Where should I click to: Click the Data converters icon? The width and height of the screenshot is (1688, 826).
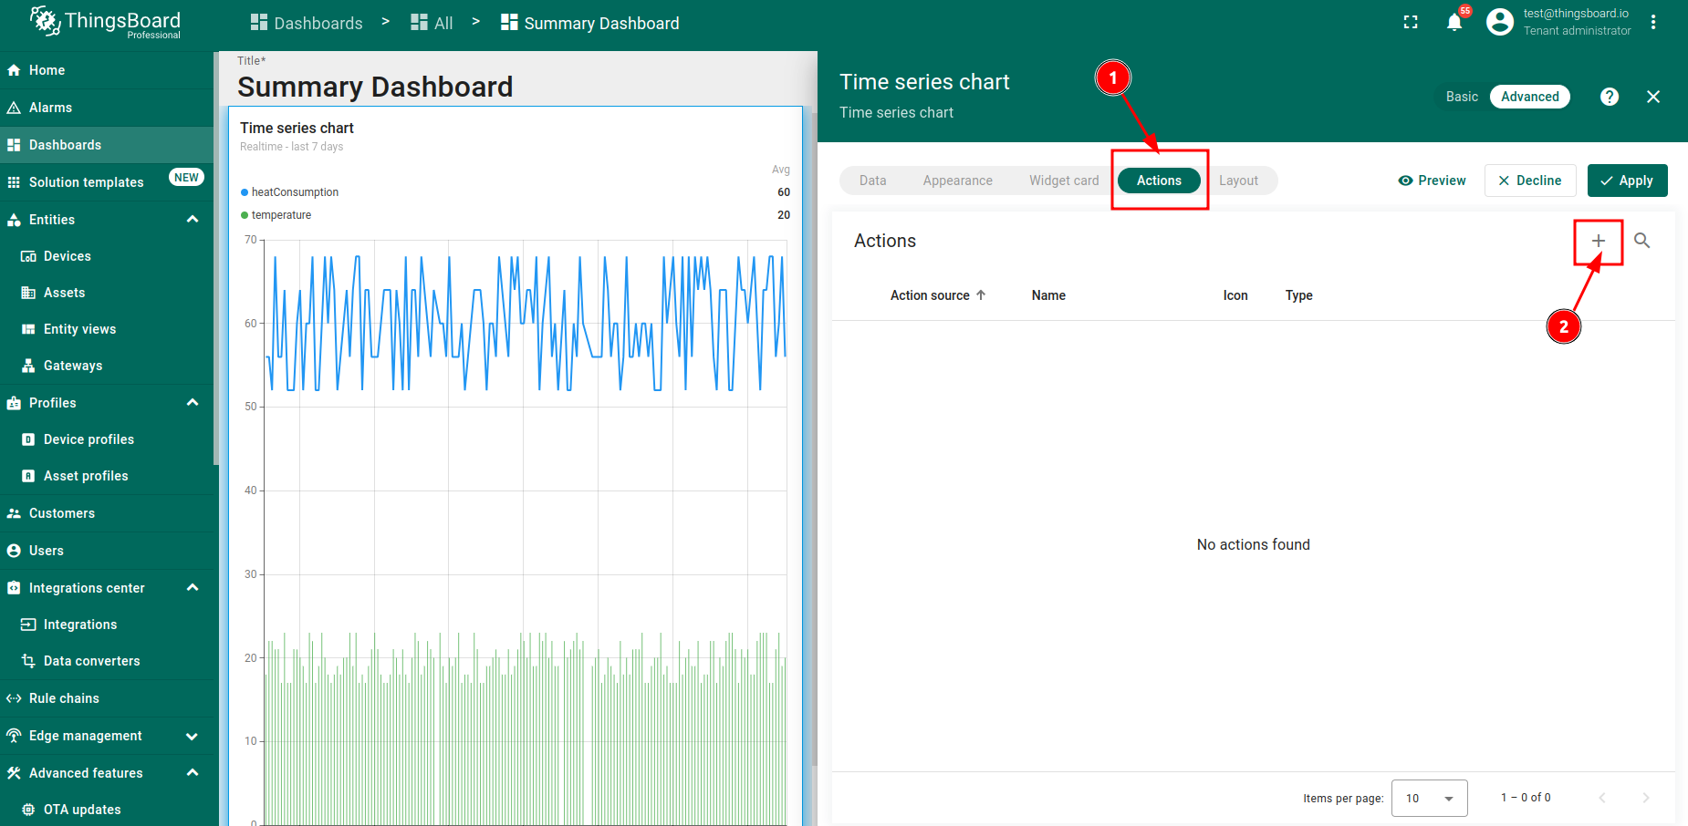(28, 661)
